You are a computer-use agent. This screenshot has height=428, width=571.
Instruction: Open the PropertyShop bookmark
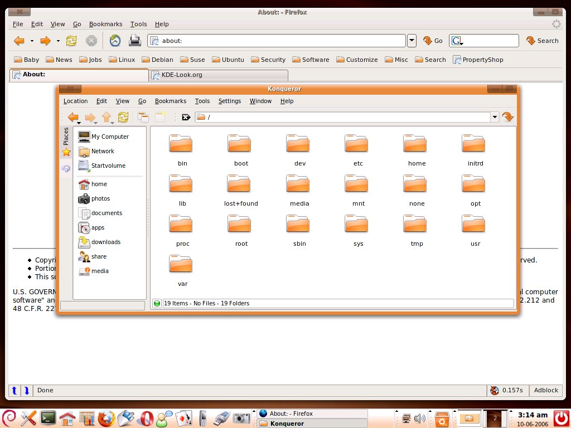tap(478, 60)
